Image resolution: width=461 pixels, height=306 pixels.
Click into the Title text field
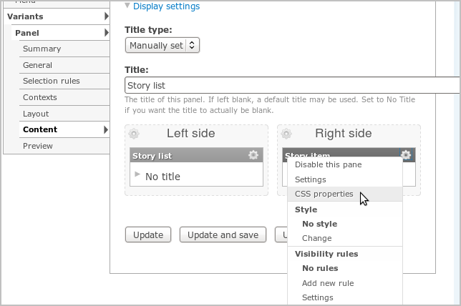(291, 86)
